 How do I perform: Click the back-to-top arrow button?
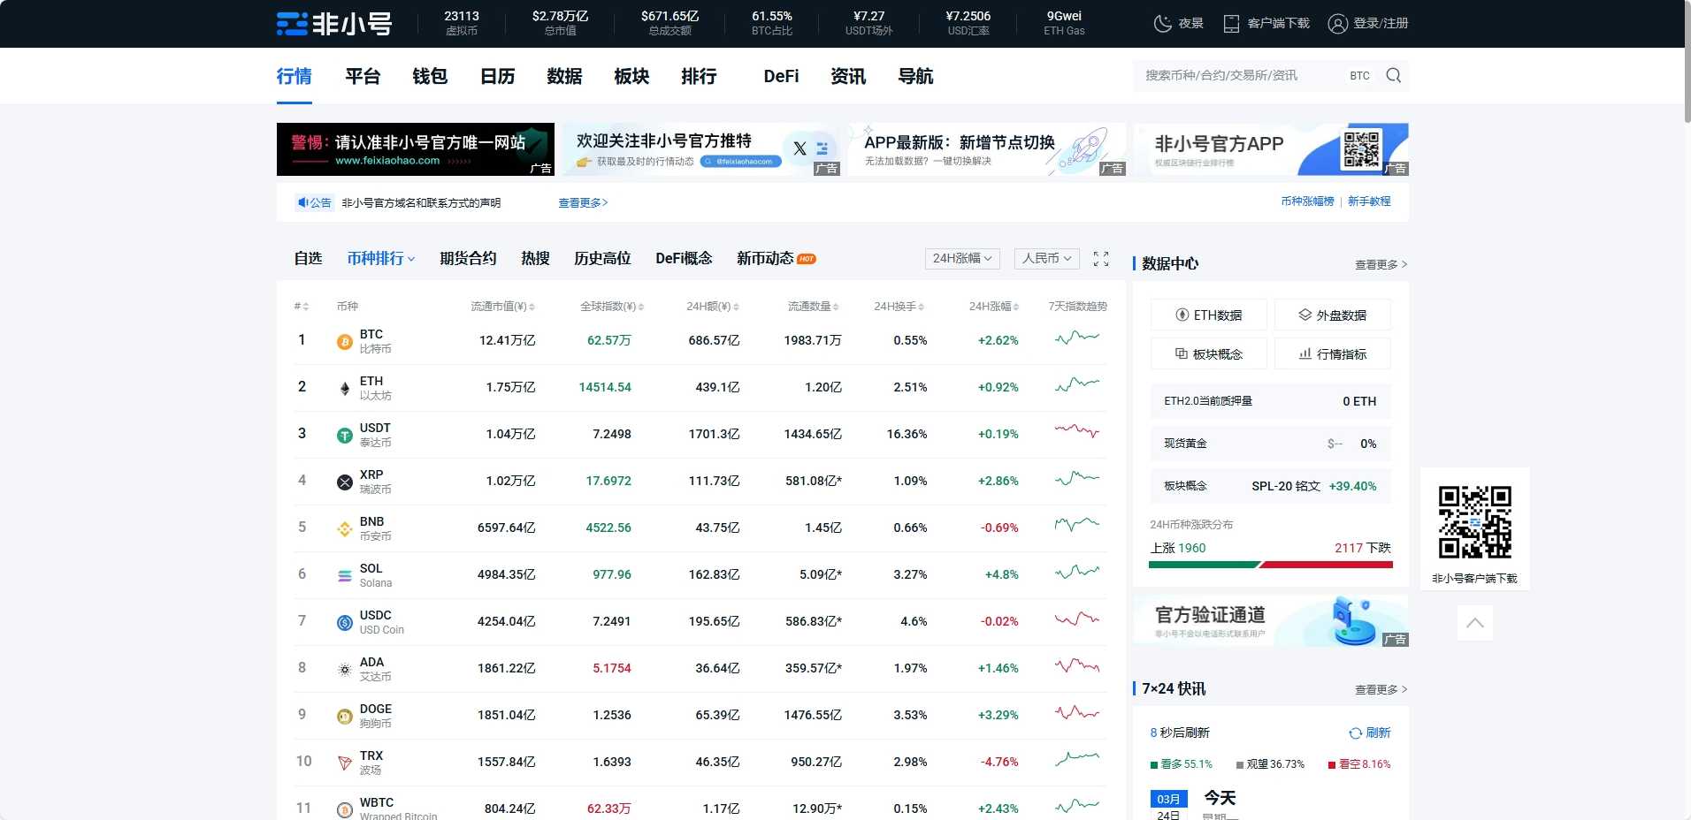tap(1474, 623)
